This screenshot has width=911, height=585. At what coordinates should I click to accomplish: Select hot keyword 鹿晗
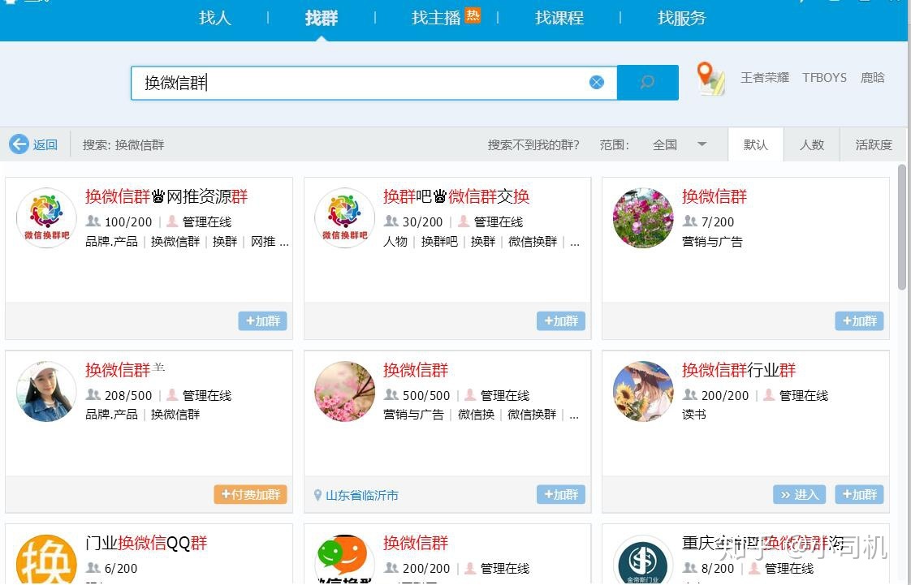873,78
